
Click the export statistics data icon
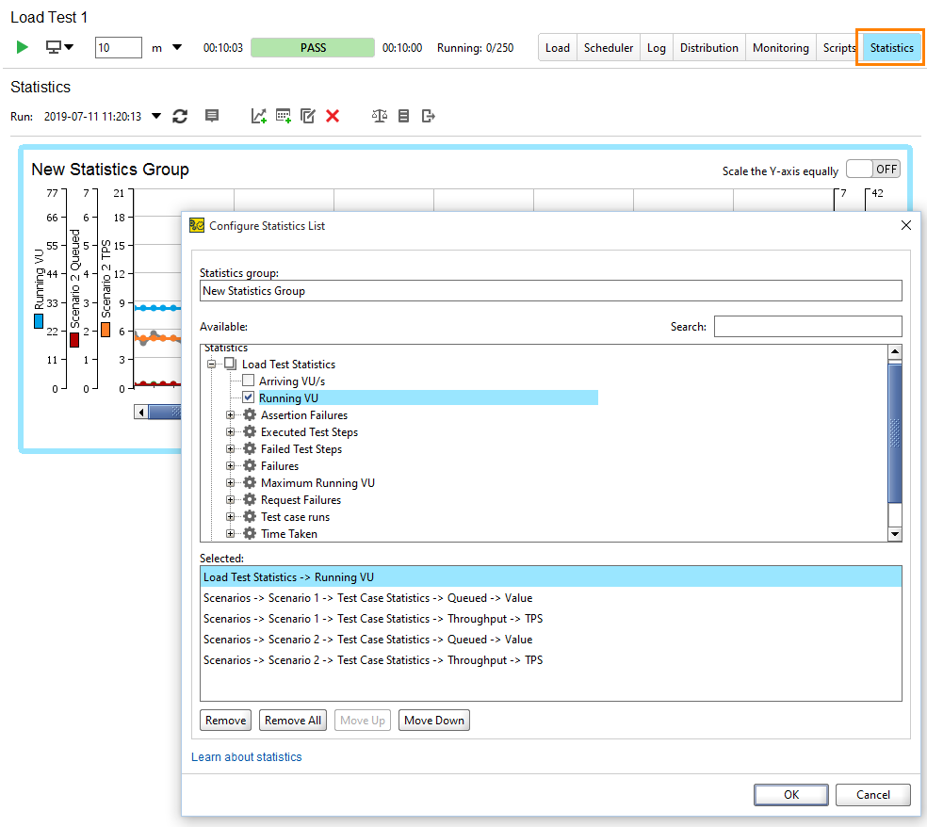tap(427, 115)
